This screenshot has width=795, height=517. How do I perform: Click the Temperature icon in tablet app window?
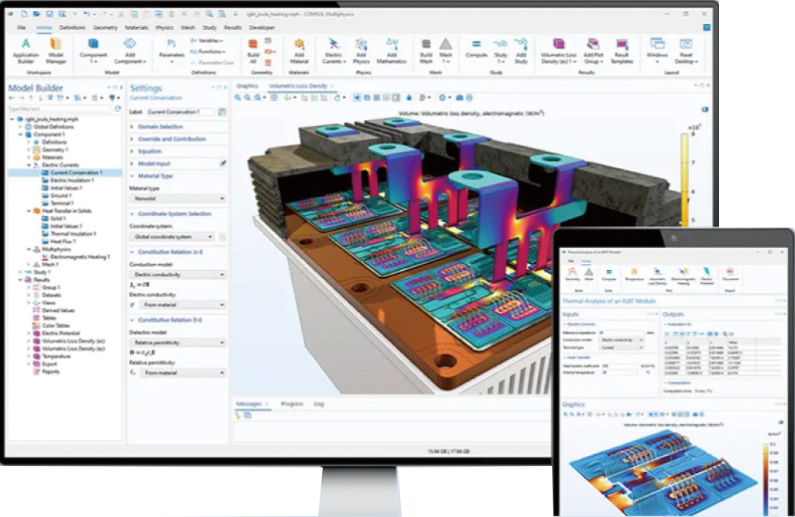click(x=634, y=274)
